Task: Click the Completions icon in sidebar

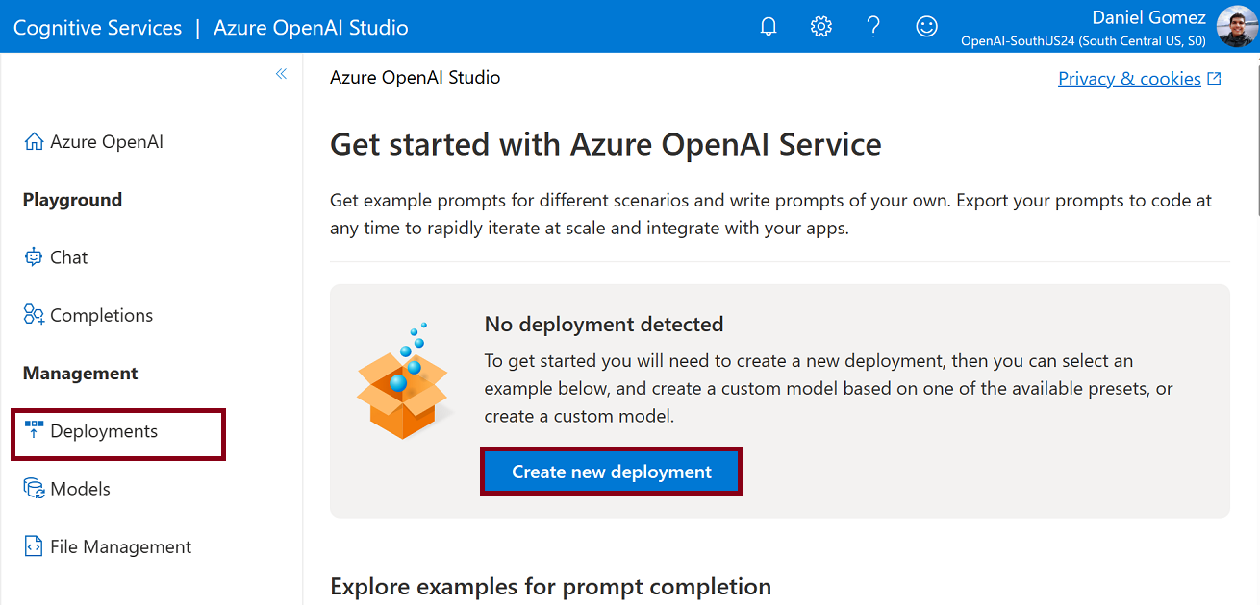Action: tap(34, 315)
